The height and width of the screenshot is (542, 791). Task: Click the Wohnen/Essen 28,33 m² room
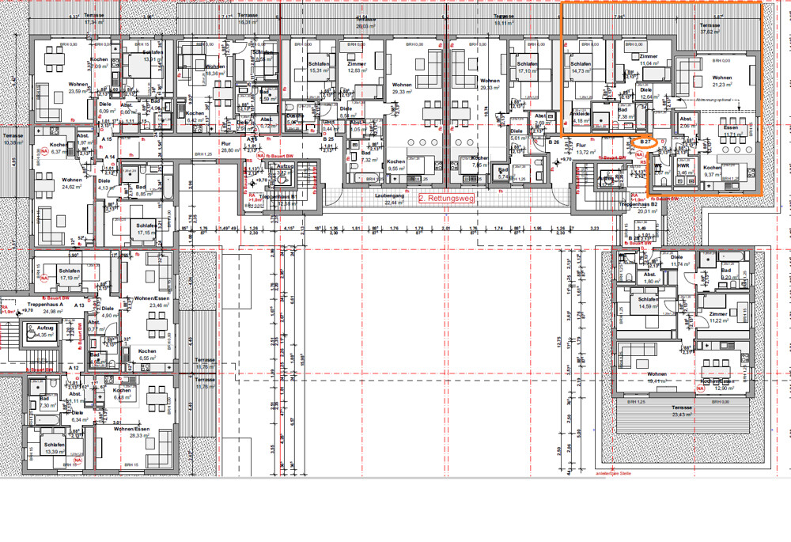pyautogui.click(x=129, y=432)
